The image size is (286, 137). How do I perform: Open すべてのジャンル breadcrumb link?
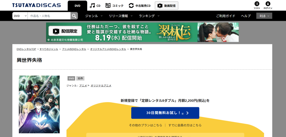pyautogui.click(x=49, y=49)
